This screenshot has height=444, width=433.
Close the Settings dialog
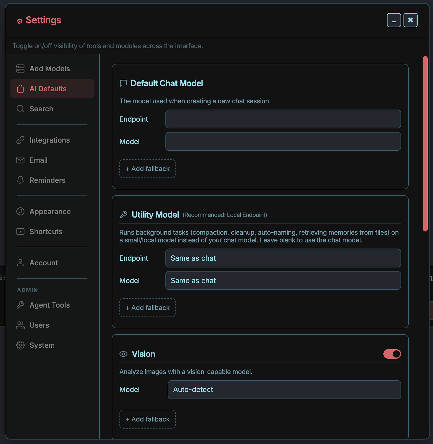pyautogui.click(x=410, y=20)
